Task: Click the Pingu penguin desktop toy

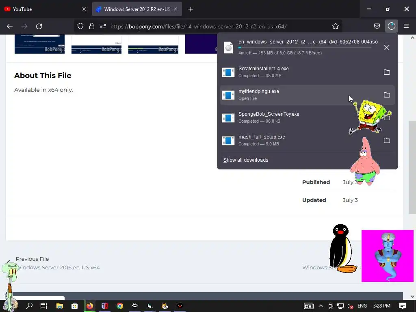Action: click(x=342, y=249)
